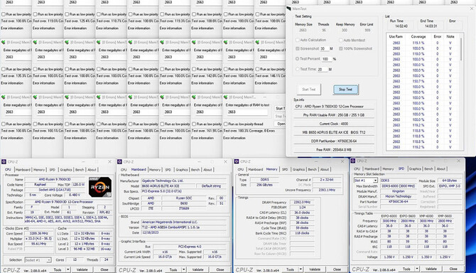Screen dimensions: 476x273
Task: Check 'Run as low priority thread' in 180.3% window
Action: point(225,124)
